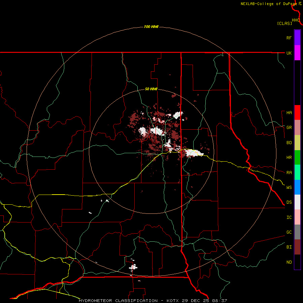
Task: Click the WS blue legend swatch
Action: point(297,187)
